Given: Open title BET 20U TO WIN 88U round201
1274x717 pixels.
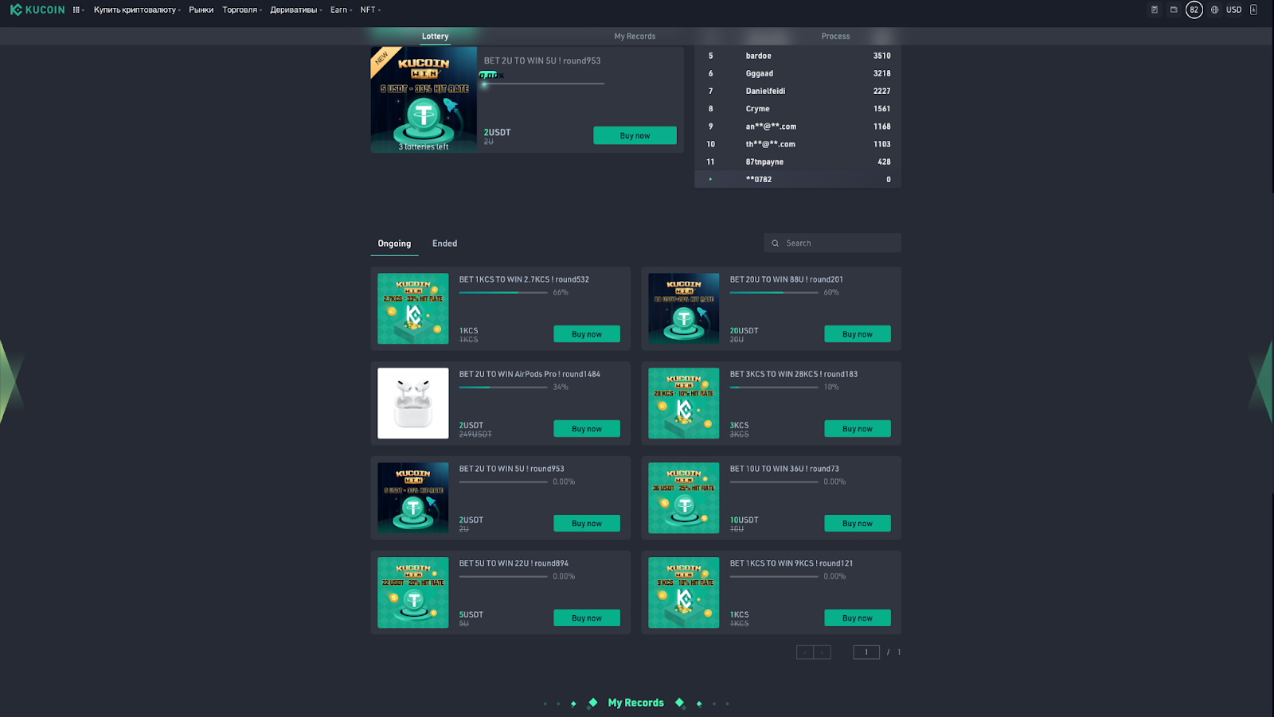Looking at the screenshot, I should (x=787, y=279).
